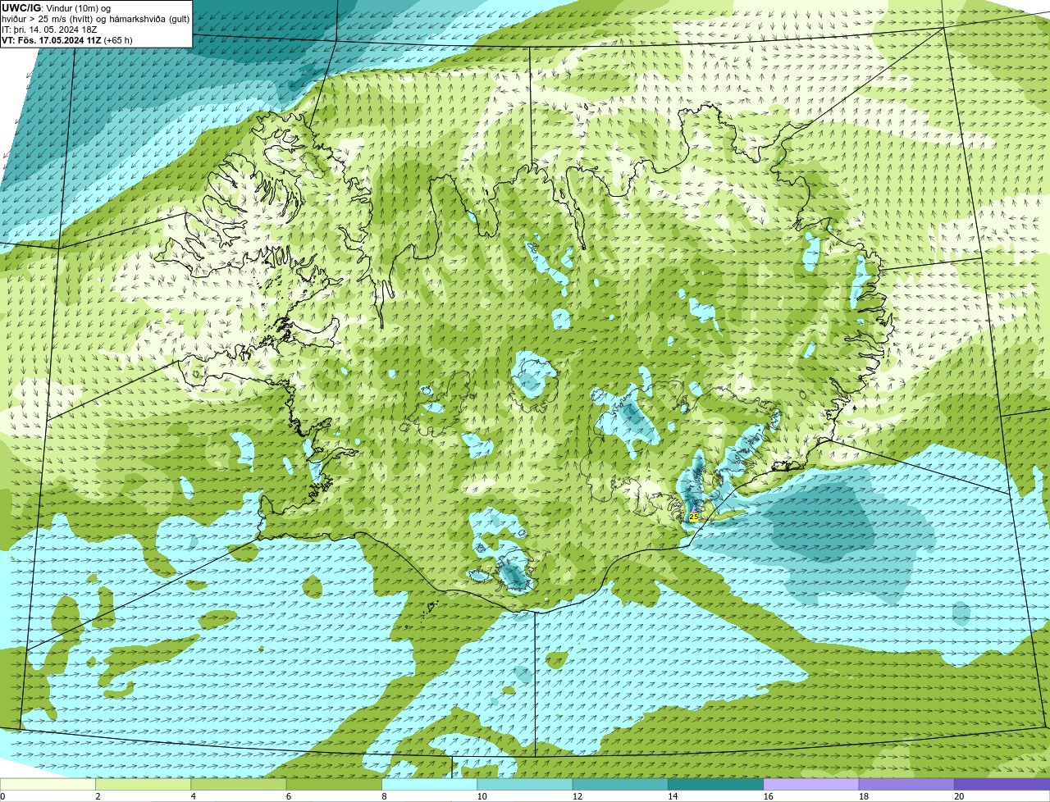Pick the 14–16 m/s dark teal legend swatch
This screenshot has height=802, width=1050.
[x=716, y=785]
